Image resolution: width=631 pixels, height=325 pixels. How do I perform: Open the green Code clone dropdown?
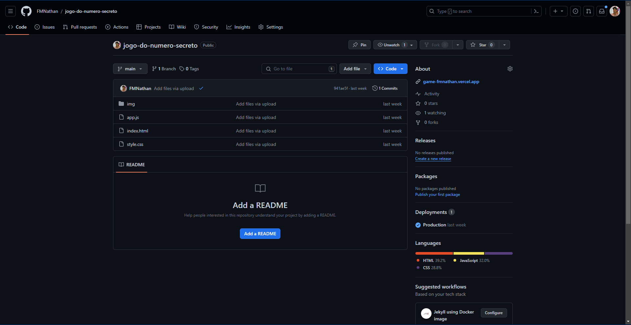(390, 69)
